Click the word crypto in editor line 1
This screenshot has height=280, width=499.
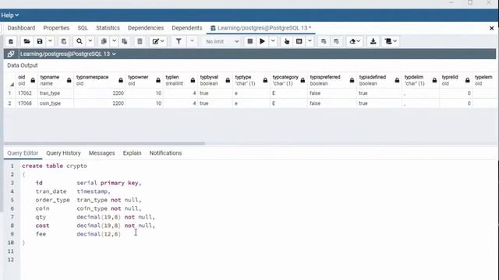[x=76, y=166]
